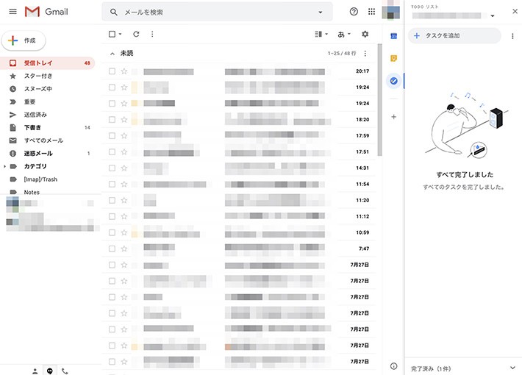Get add-ons plus icon
Image resolution: width=522 pixels, height=375 pixels.
(x=393, y=117)
